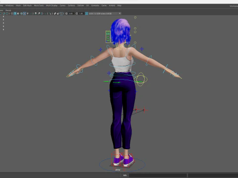Click the gamma value field 1.00

(81, 13)
